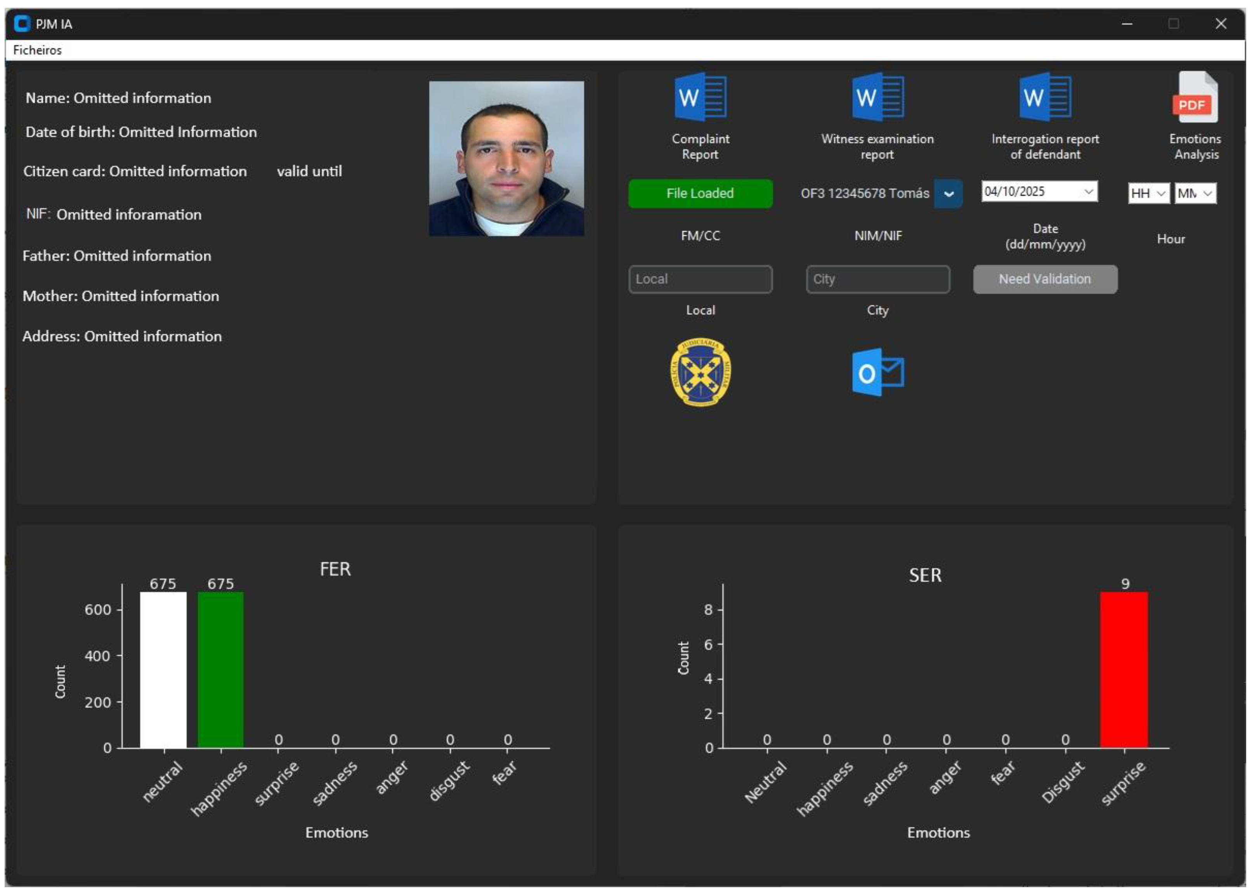Click into the Local input field
The width and height of the screenshot is (1252, 893).
click(x=700, y=279)
